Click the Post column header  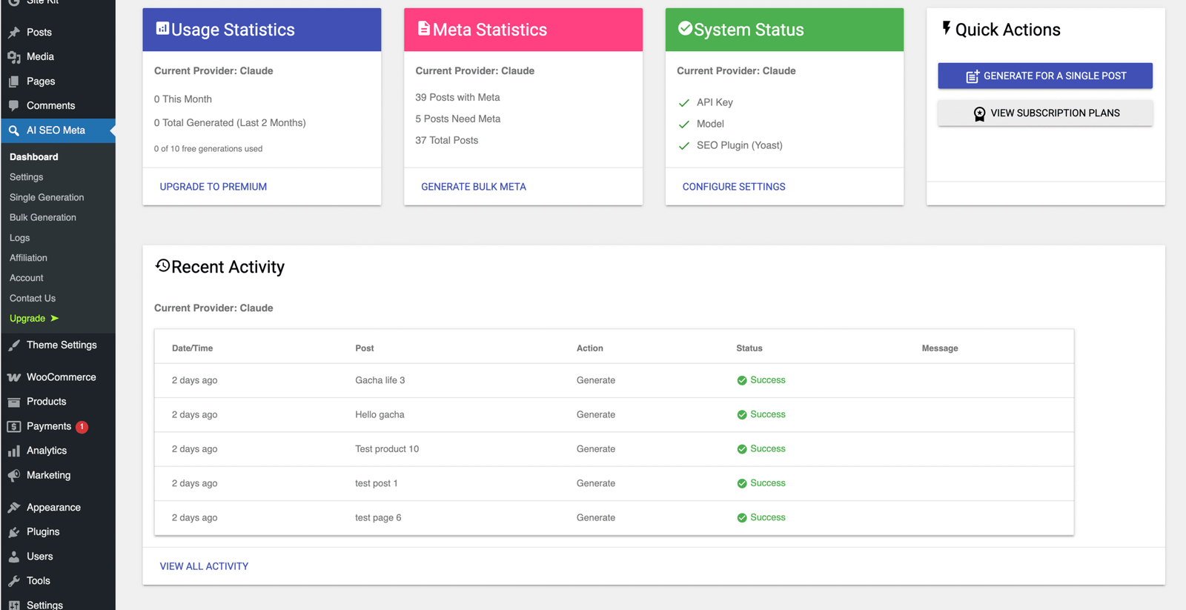click(x=365, y=348)
